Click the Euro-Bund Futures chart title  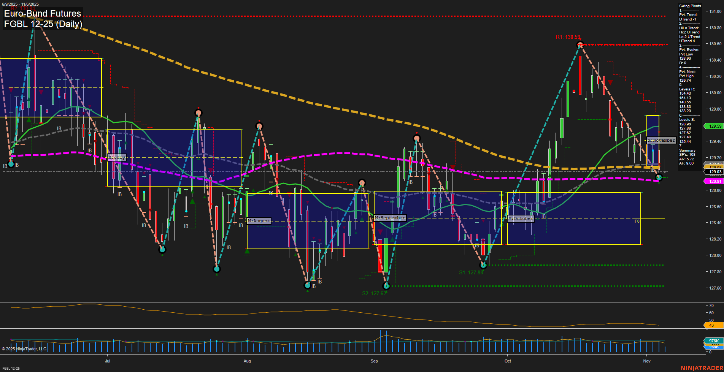[42, 14]
